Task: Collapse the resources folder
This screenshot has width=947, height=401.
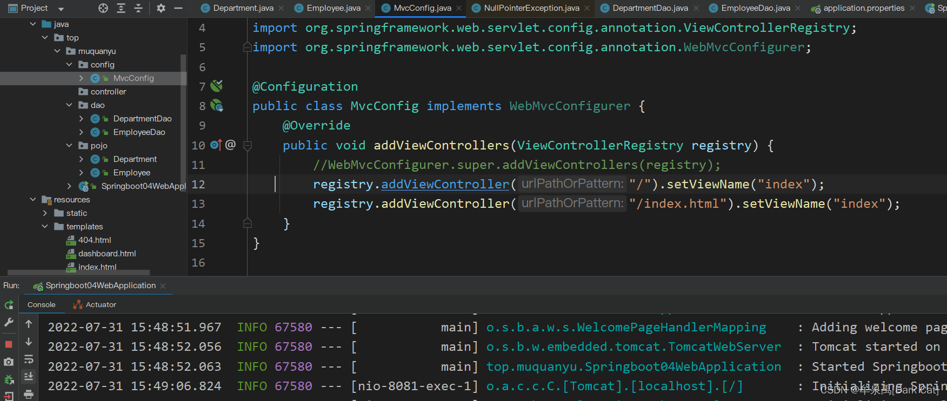Action: click(x=33, y=200)
